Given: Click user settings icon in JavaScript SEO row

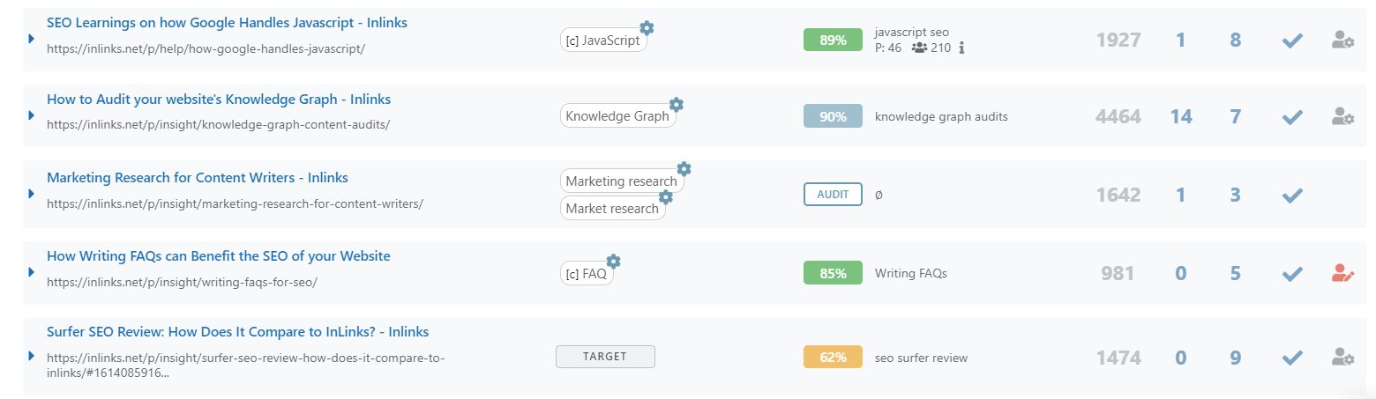Looking at the screenshot, I should pyautogui.click(x=1342, y=40).
